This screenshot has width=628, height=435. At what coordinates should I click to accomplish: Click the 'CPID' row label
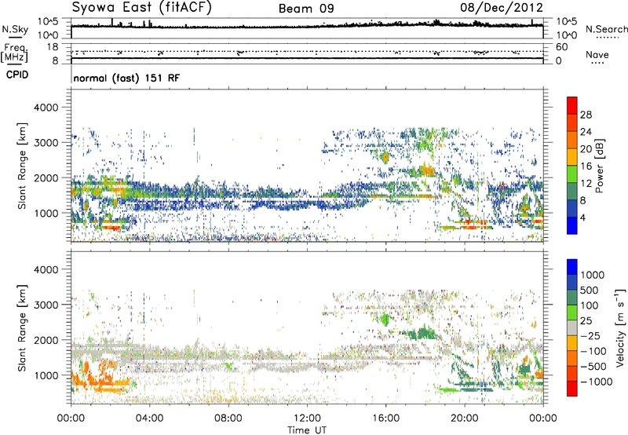(17, 75)
